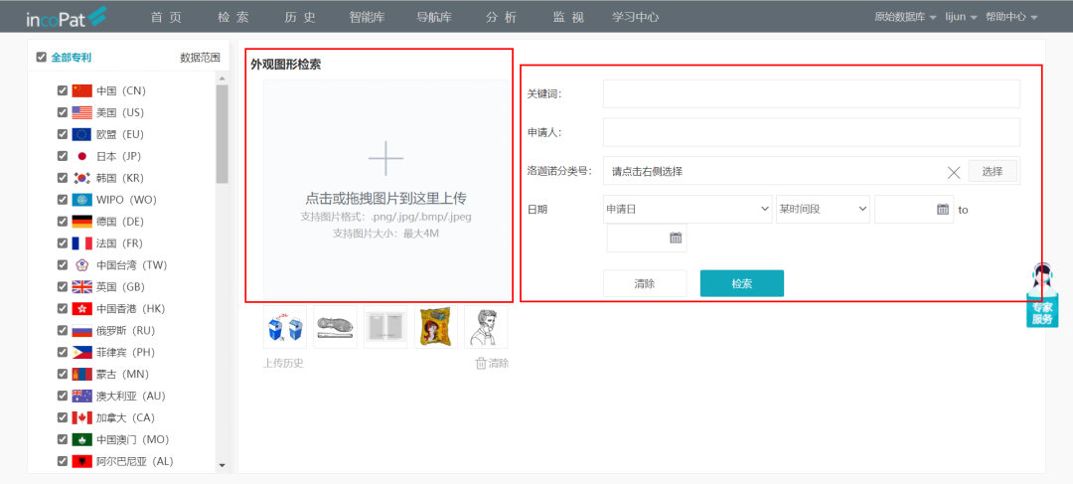Click the incoPat logo
This screenshot has height=484, width=1073.
click(x=67, y=17)
